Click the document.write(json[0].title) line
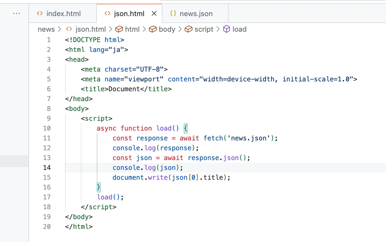The height and width of the screenshot is (242, 386). pos(171,177)
